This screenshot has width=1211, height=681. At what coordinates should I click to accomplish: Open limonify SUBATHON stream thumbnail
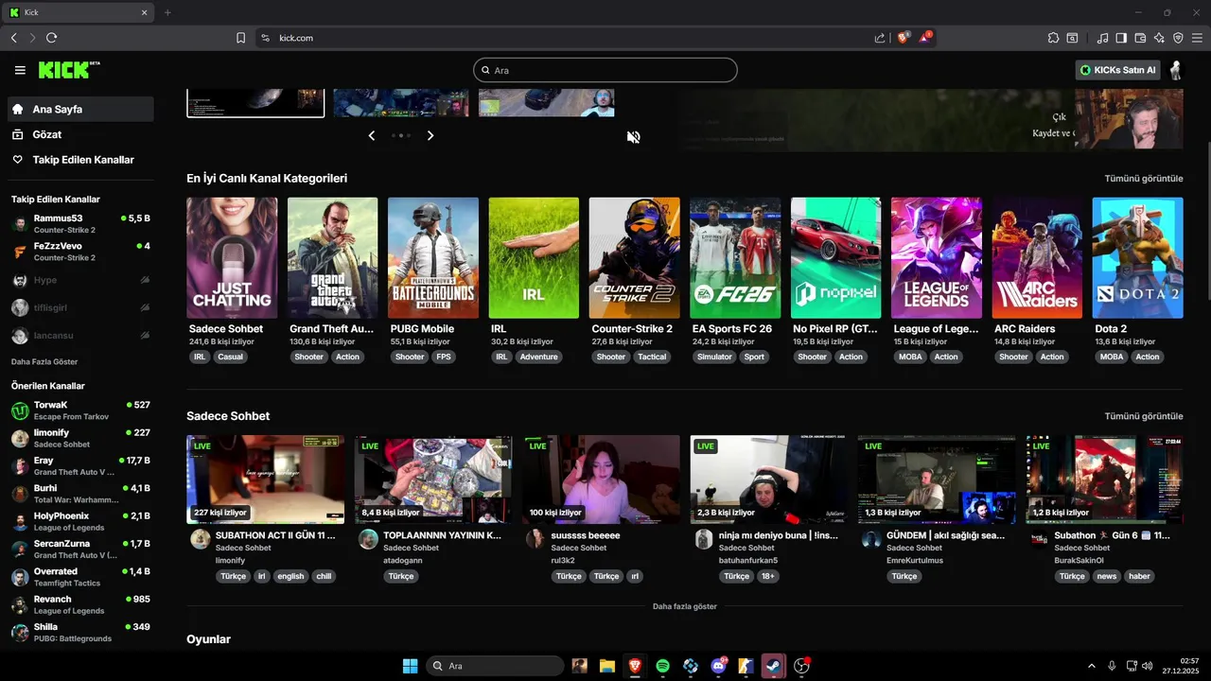266,480
